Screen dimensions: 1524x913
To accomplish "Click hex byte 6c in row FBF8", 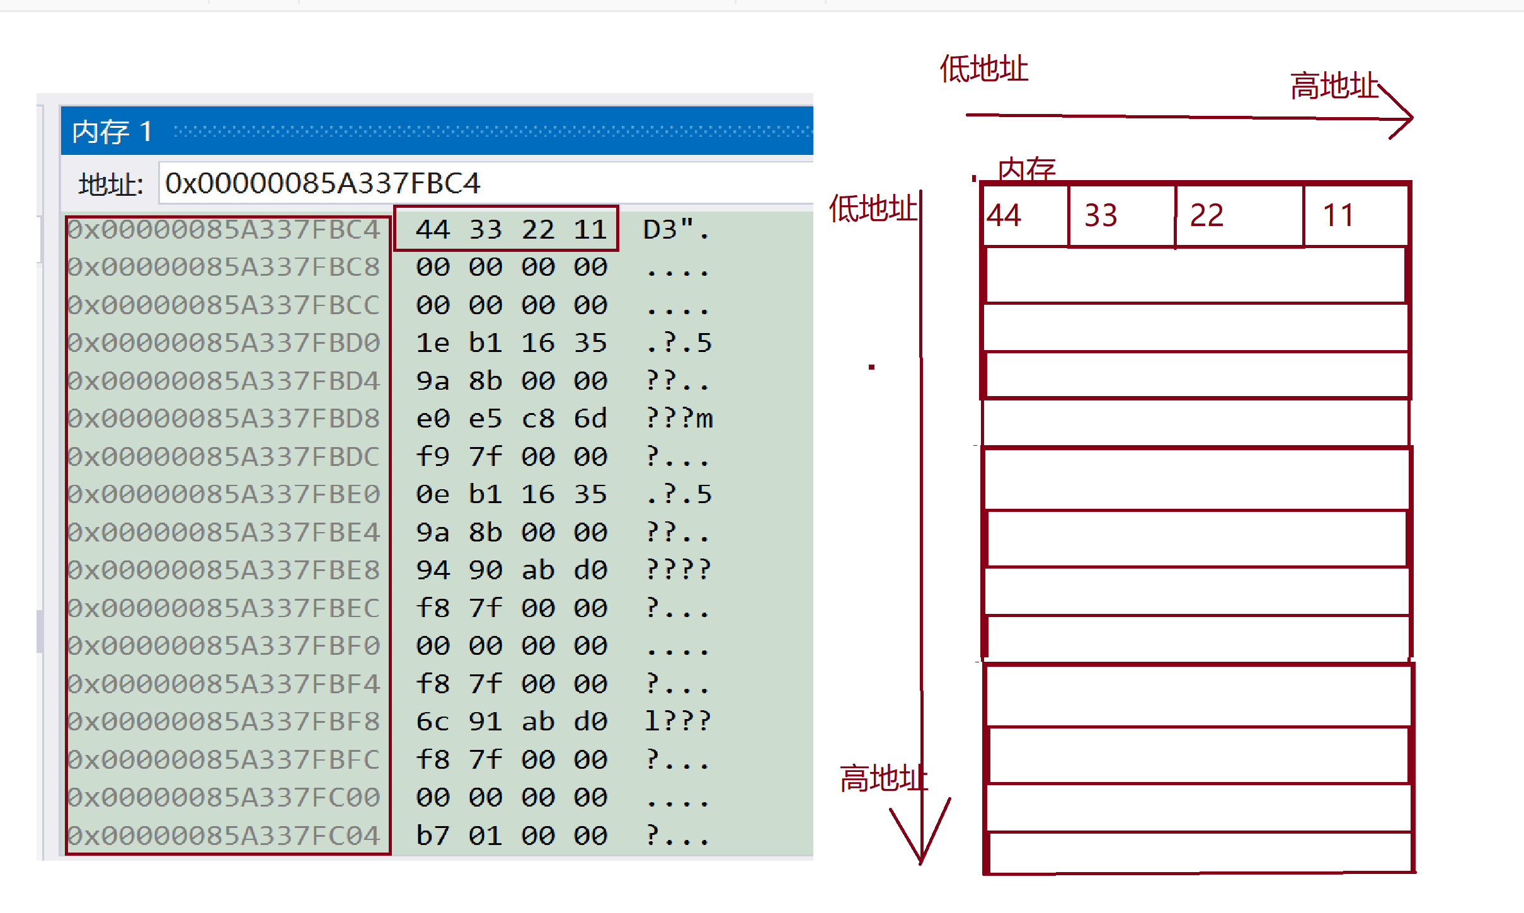I will [x=433, y=722].
